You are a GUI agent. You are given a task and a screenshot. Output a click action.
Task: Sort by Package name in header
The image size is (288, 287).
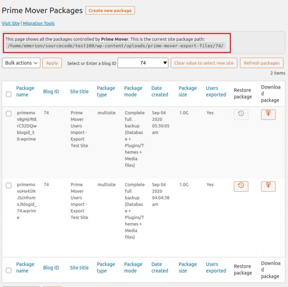click(x=25, y=91)
